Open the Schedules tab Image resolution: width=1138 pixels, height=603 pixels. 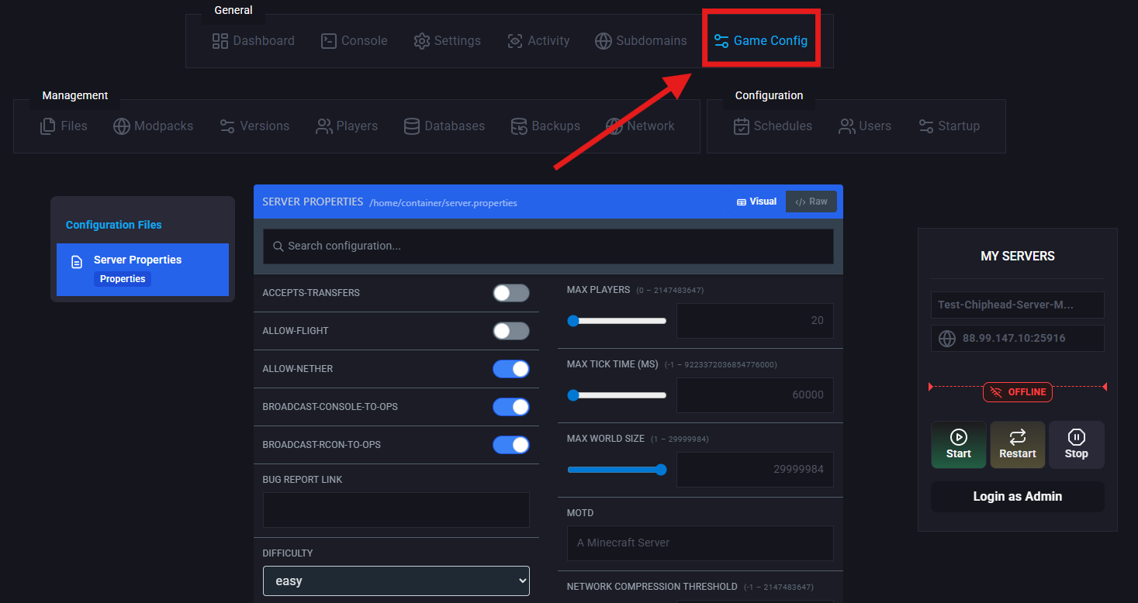[773, 126]
